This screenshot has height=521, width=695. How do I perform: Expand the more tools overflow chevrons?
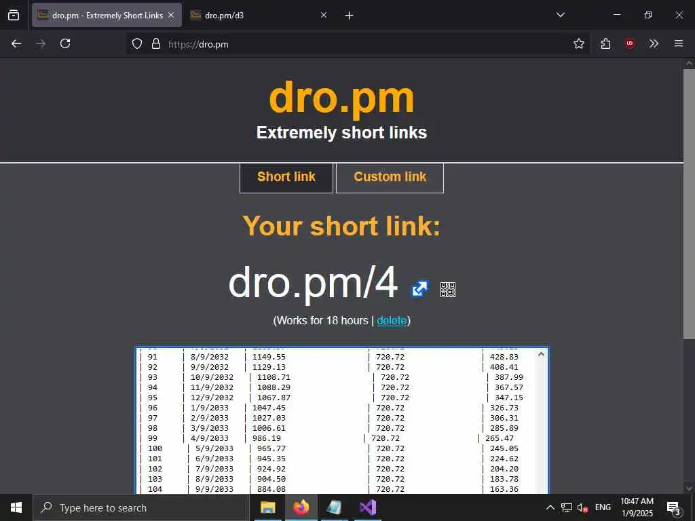point(654,43)
